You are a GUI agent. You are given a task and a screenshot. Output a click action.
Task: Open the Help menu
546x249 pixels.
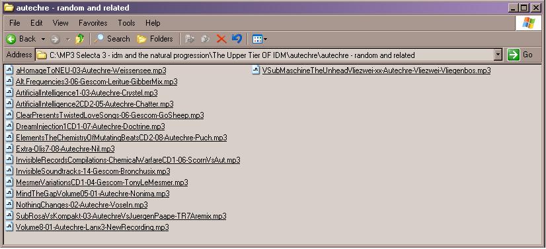(153, 23)
